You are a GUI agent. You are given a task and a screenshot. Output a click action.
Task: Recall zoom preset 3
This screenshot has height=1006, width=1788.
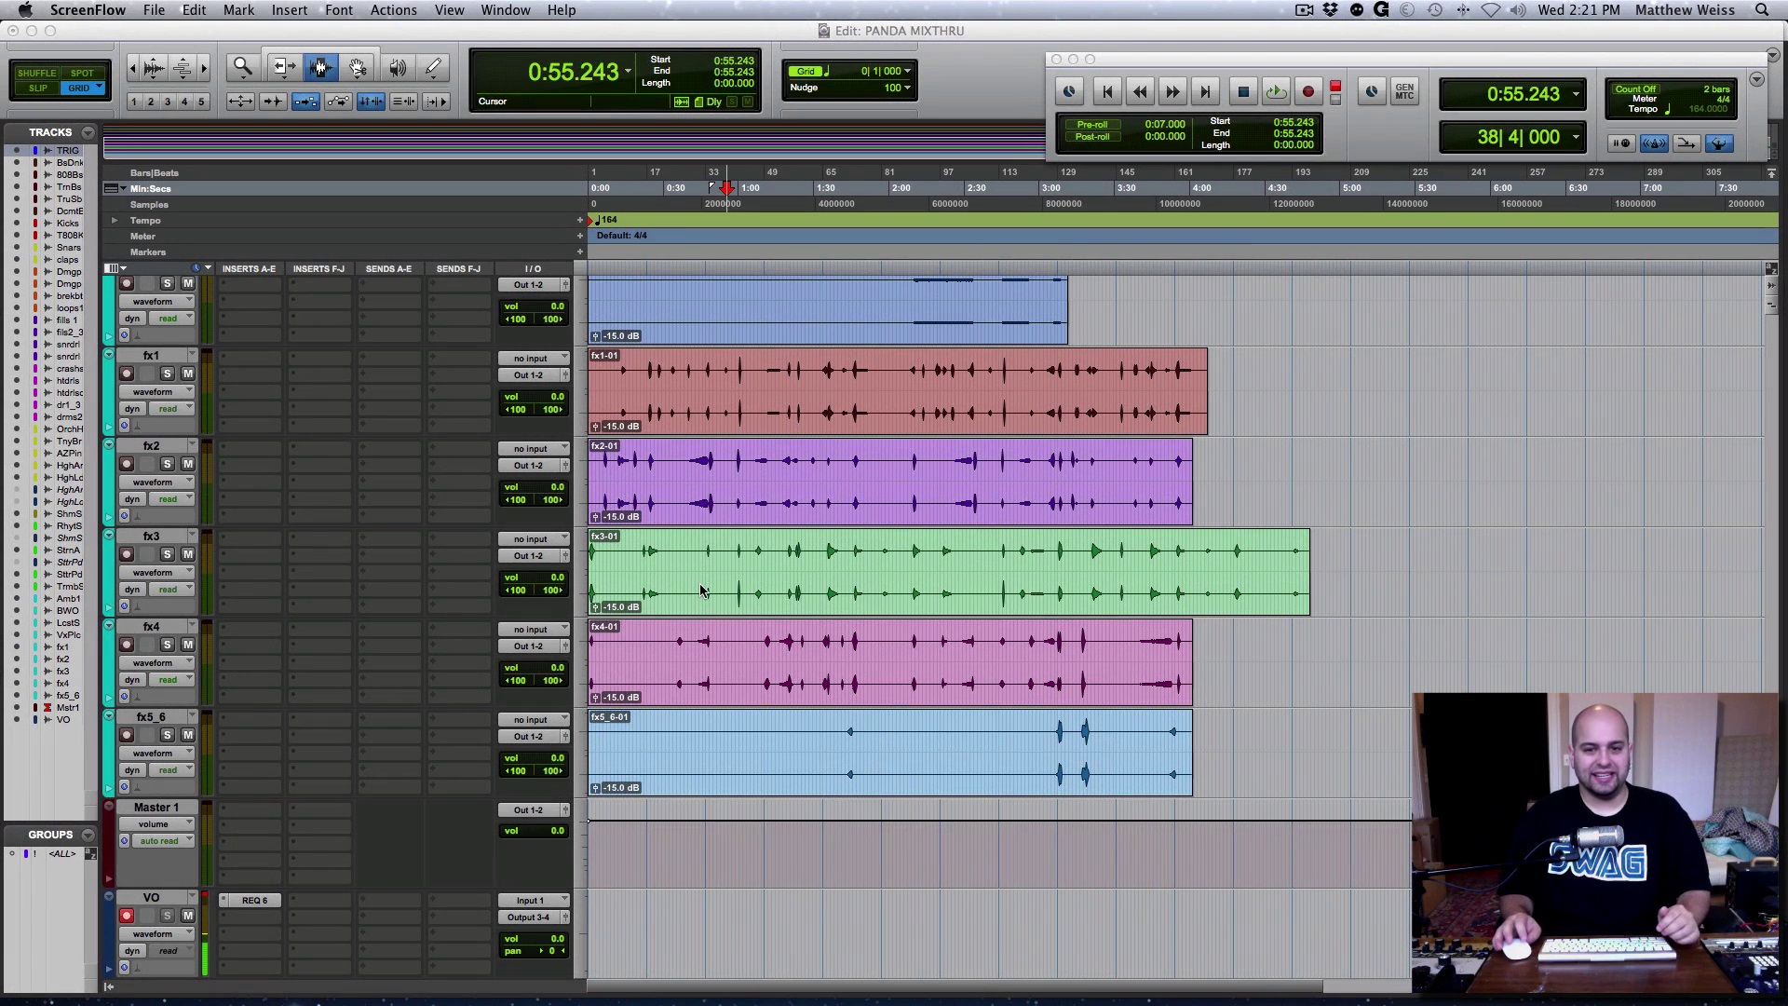tap(168, 102)
